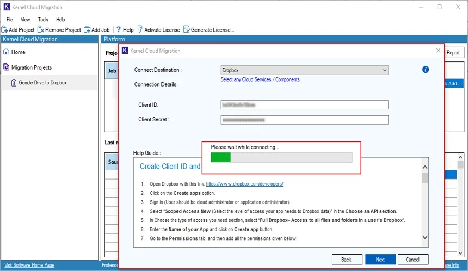
Task: Click the Client ID input field
Action: [x=304, y=105]
